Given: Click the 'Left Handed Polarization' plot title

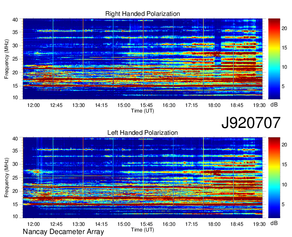Looking at the screenshot, I should click(143, 133).
